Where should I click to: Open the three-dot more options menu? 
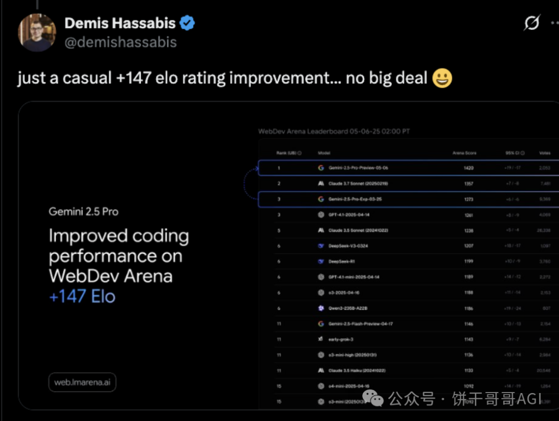[x=555, y=23]
